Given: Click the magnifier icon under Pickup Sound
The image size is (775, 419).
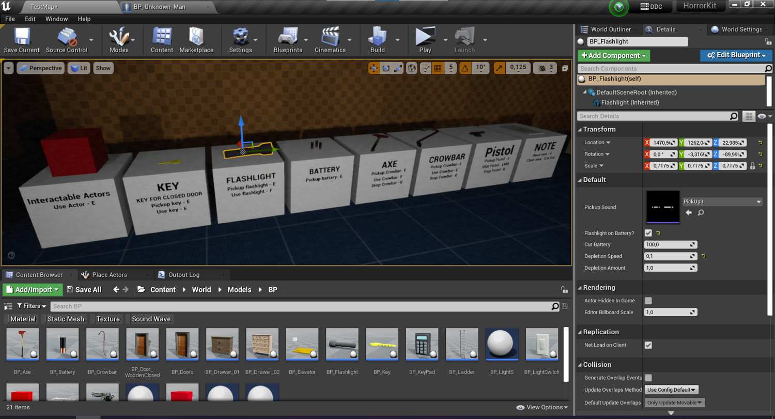Looking at the screenshot, I should pos(701,213).
